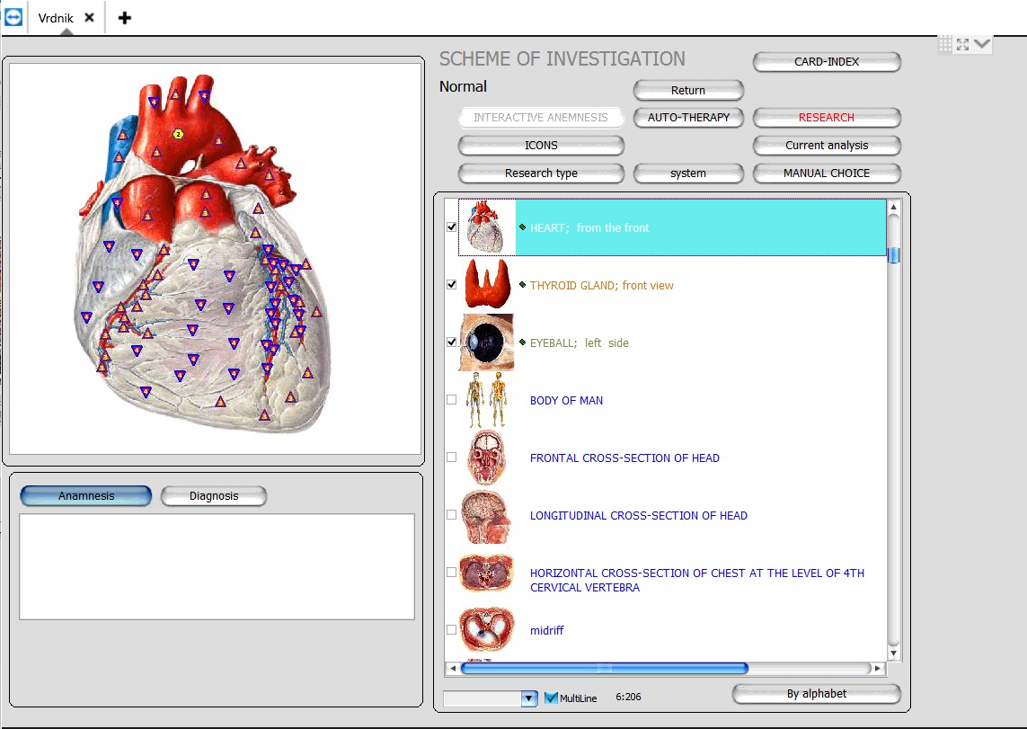The image size is (1027, 729).
Task: Select the thyroid gland thumbnail icon
Action: (x=487, y=285)
